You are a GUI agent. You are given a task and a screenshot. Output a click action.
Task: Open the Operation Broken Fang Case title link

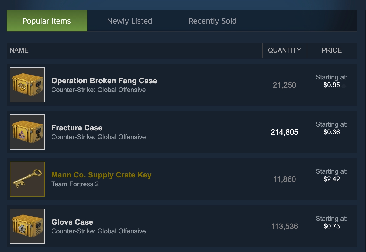coord(104,81)
